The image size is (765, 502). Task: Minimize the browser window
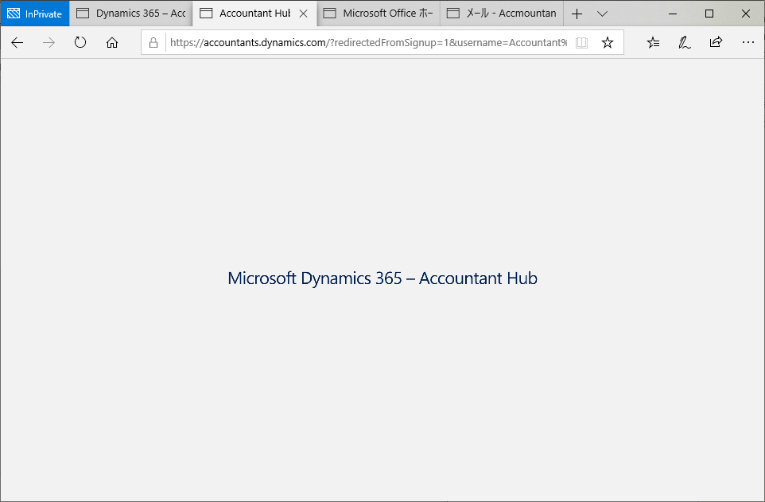point(672,14)
